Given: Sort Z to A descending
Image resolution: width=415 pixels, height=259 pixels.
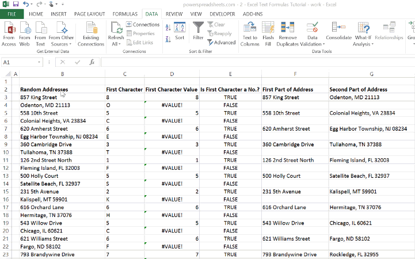Looking at the screenshot, I should pos(168,40).
